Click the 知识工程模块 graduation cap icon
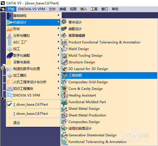Image resolution: width=158 pixels, height=146 pixels. [10, 89]
